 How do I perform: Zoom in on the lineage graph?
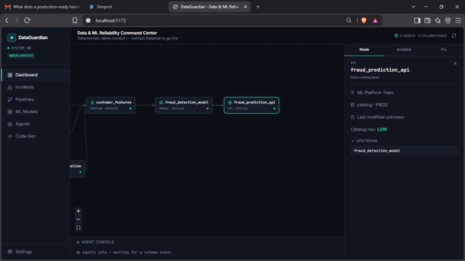coord(78,211)
